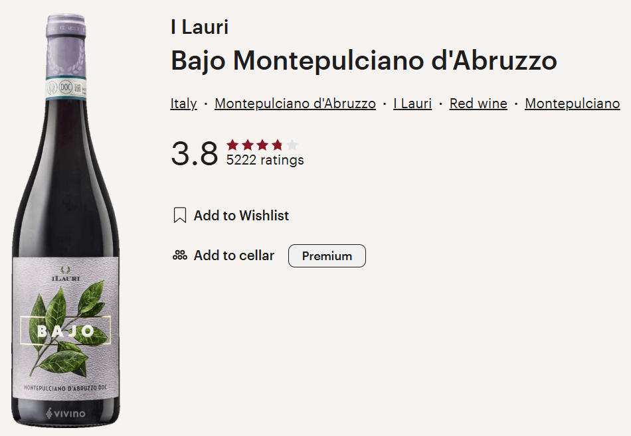Click the Premium badge button
The image size is (631, 436).
(x=327, y=255)
